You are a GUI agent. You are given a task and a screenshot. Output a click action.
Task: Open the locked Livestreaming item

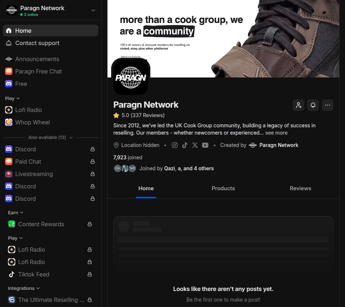click(50, 174)
